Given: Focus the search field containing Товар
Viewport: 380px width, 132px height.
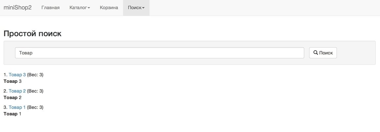Looking at the screenshot, I should tap(159, 53).
